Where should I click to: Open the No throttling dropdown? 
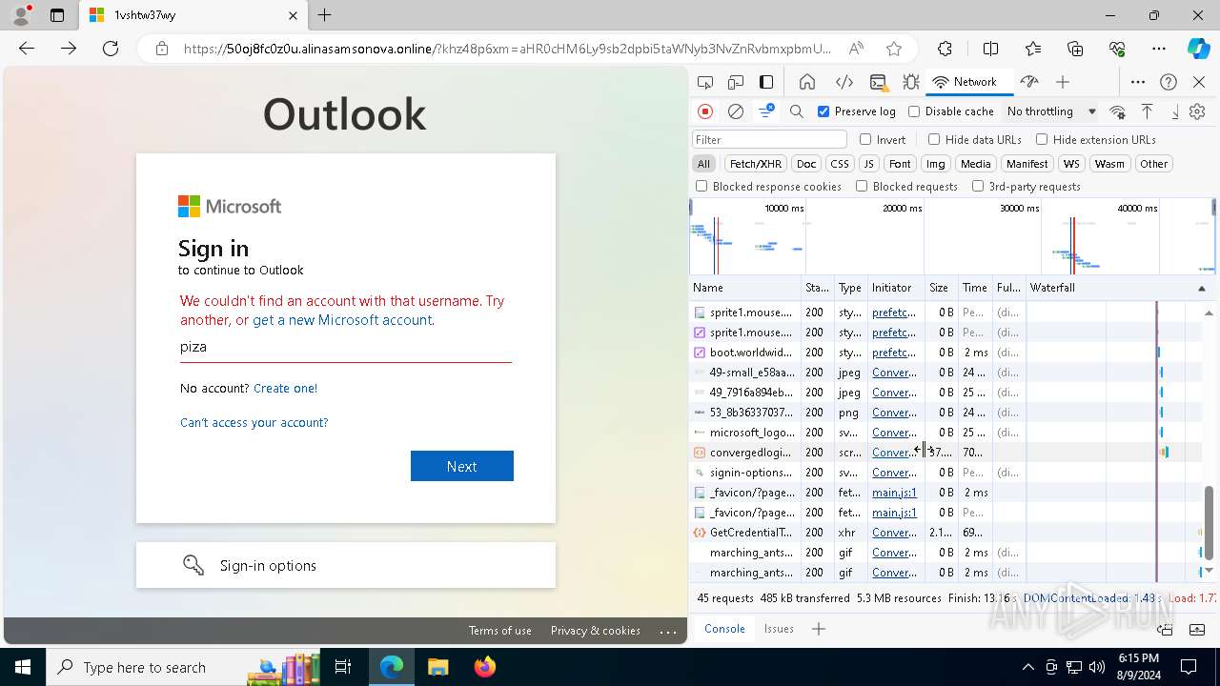1051,111
